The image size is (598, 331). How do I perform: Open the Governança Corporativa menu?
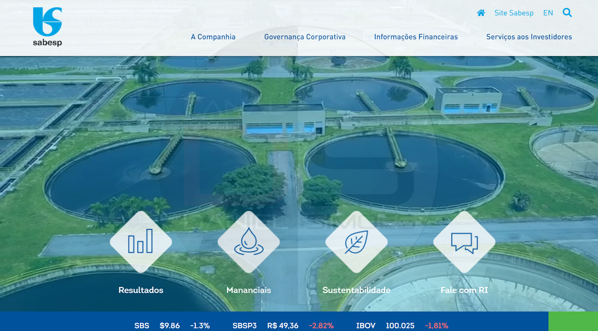305,37
